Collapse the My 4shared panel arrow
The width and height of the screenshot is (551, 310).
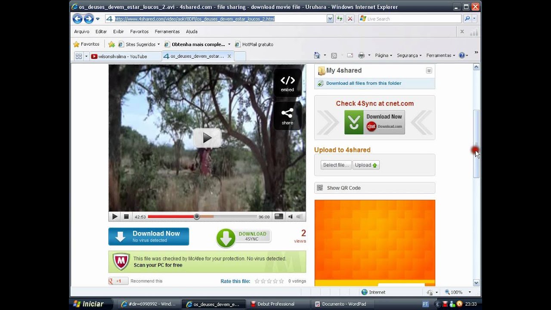[x=429, y=71]
